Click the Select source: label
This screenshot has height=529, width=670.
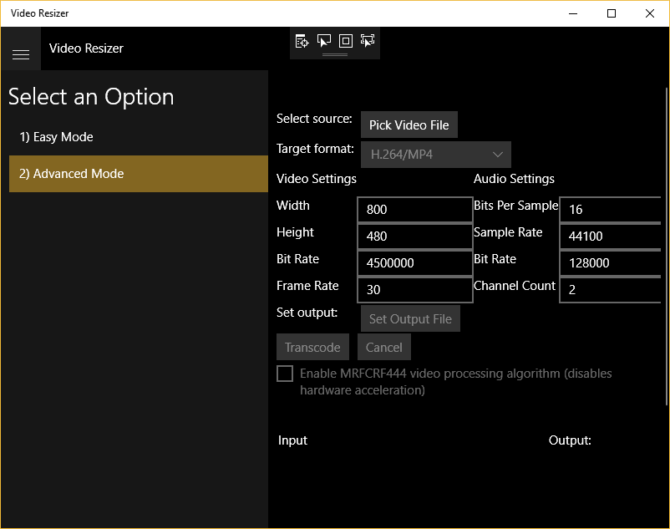tap(314, 119)
